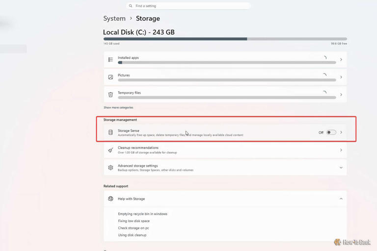Open Storage Sense label
This screenshot has width=377, height=251.
pyautogui.click(x=129, y=131)
